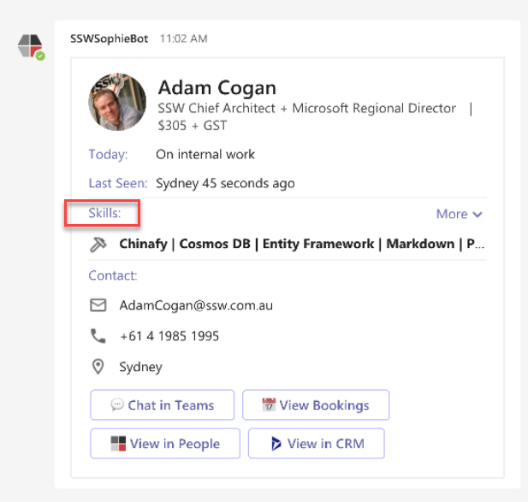Expand the More skills dropdown
The width and height of the screenshot is (528, 502).
[460, 214]
